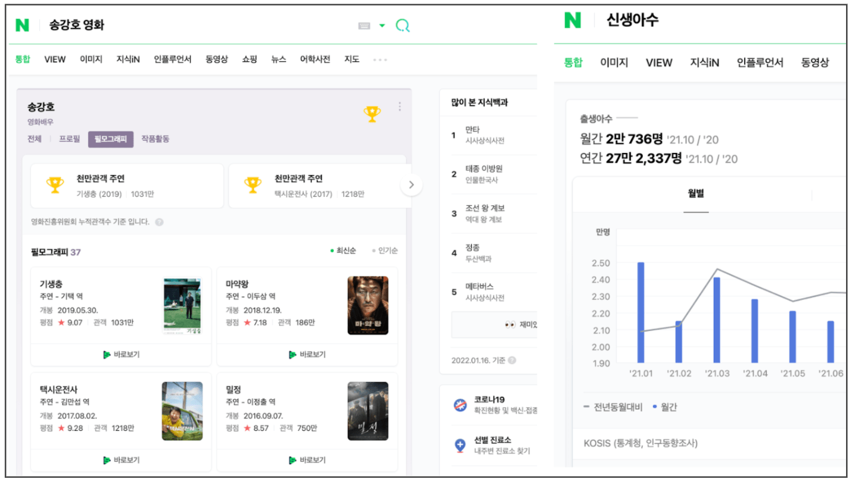Select 통합 tab in 신생아수 search
Screen dimensions: 852x482
pos(573,62)
